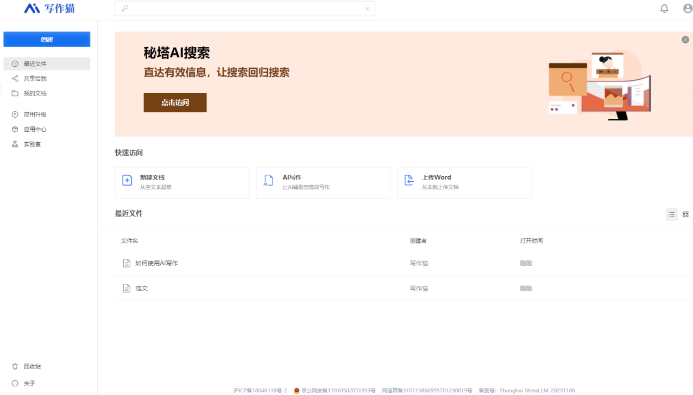693x395 pixels.
Task: Open the 如何使用AI写作 document
Action: (155, 263)
